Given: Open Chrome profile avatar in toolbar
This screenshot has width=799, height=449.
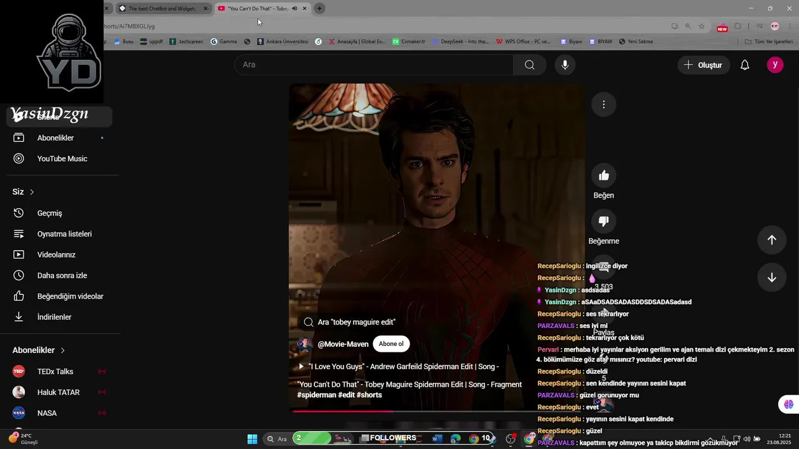Looking at the screenshot, I should [x=775, y=26].
